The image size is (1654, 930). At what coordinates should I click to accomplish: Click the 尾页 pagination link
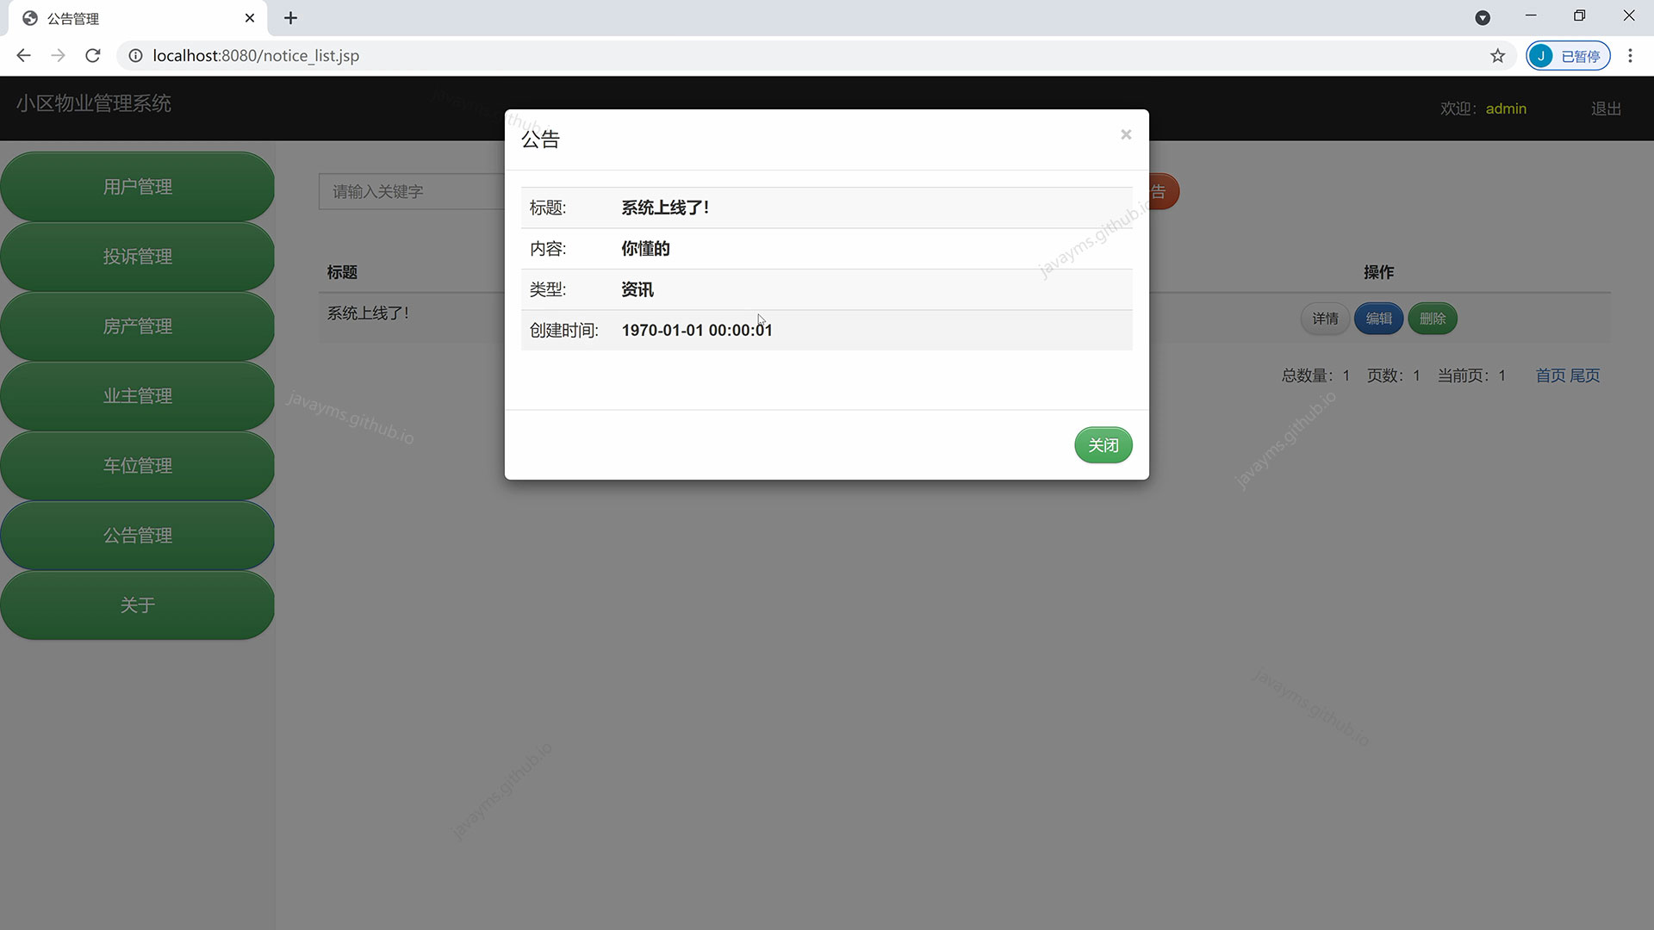tap(1586, 375)
